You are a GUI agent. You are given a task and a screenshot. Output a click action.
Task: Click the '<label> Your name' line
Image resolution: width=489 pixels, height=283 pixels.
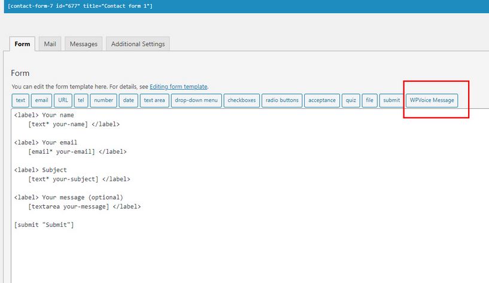[44, 115]
